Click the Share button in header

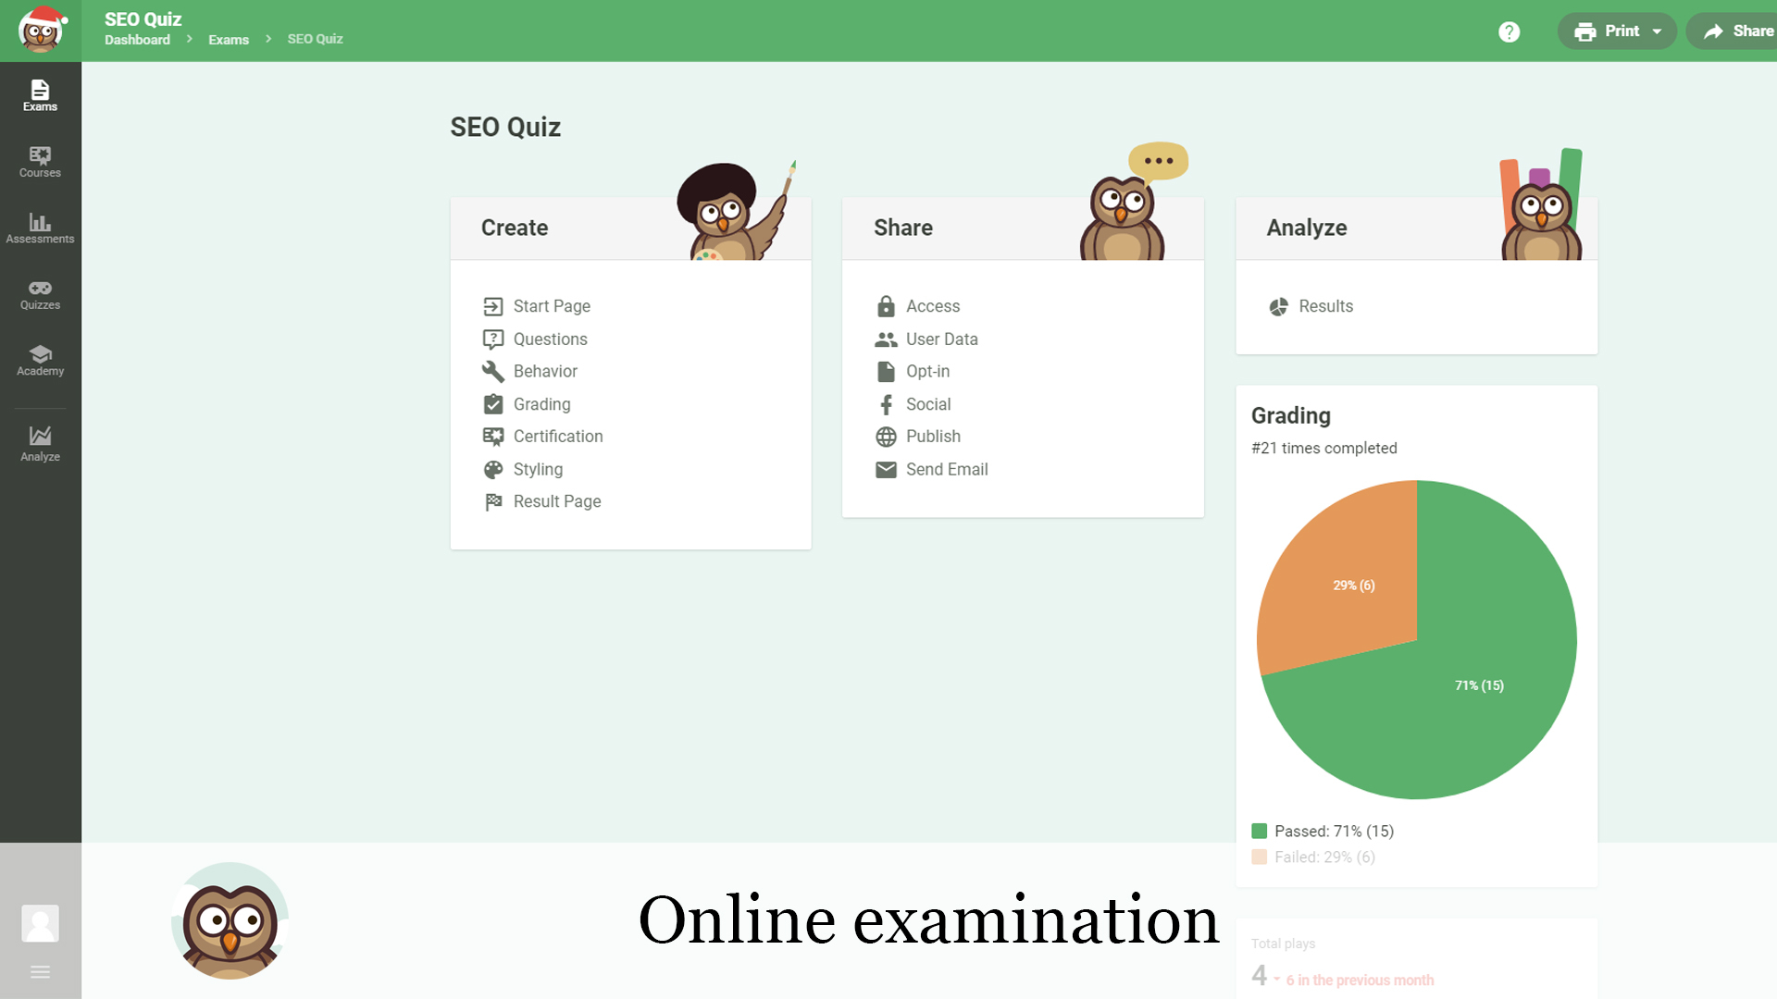click(x=1734, y=31)
